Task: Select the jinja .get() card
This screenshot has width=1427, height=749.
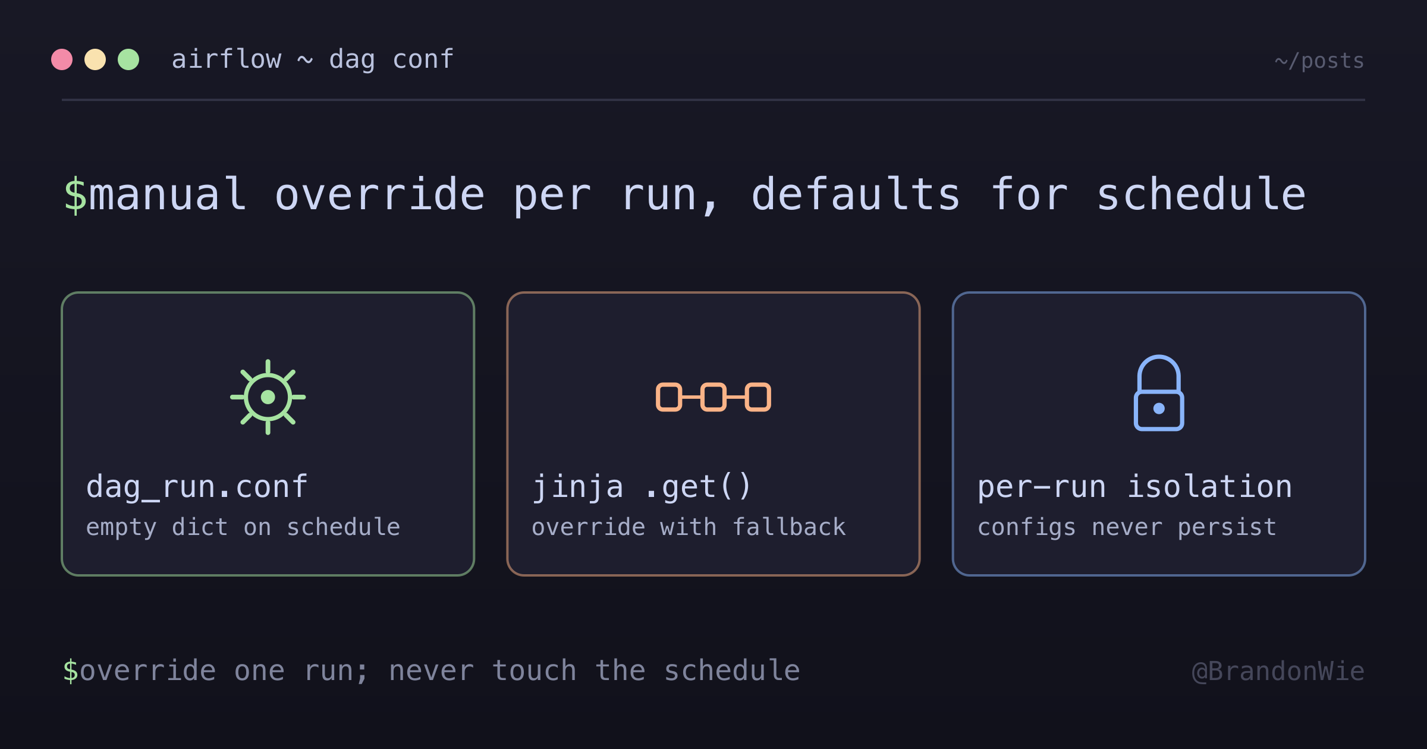Action: (x=713, y=434)
